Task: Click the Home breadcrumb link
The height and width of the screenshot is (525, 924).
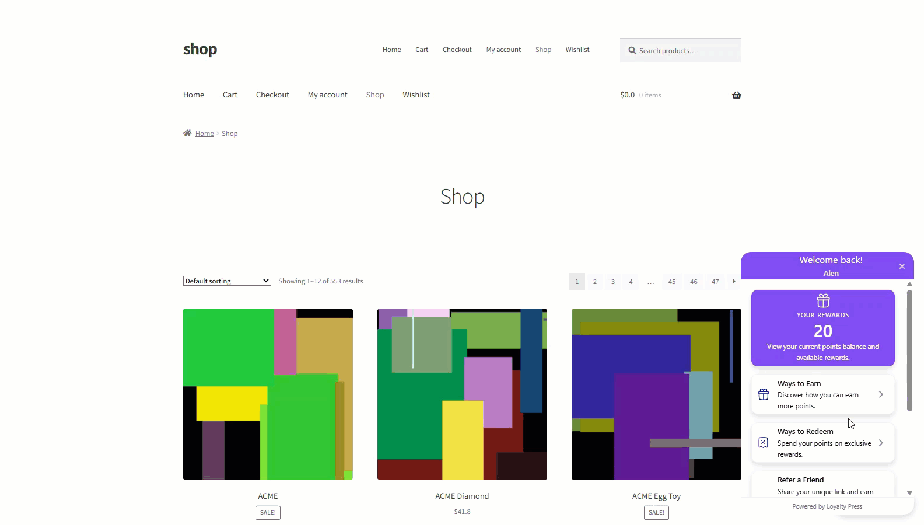Action: (205, 134)
